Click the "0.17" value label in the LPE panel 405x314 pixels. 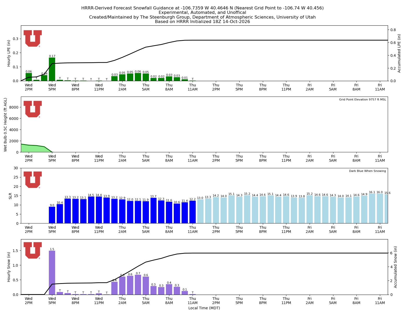pyautogui.click(x=52, y=56)
